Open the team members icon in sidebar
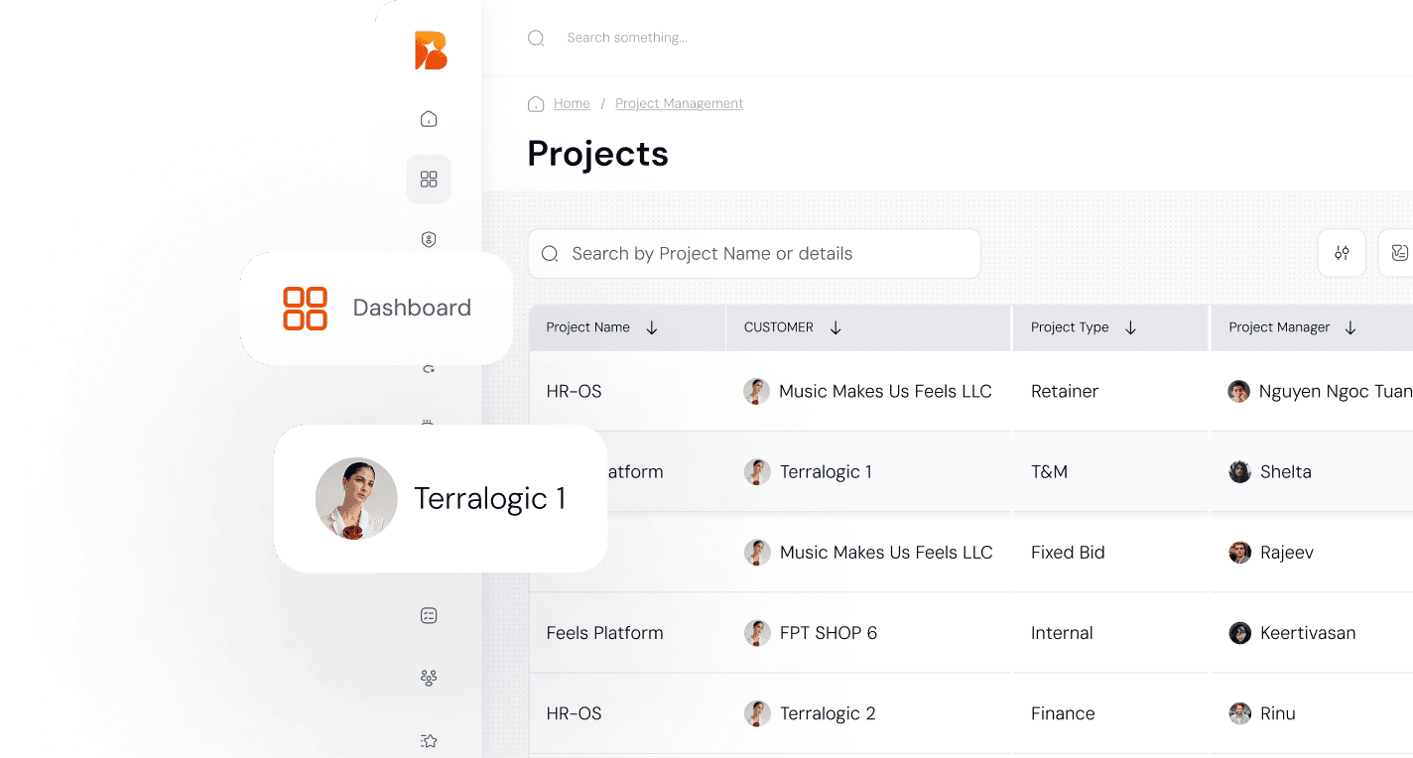 429,678
